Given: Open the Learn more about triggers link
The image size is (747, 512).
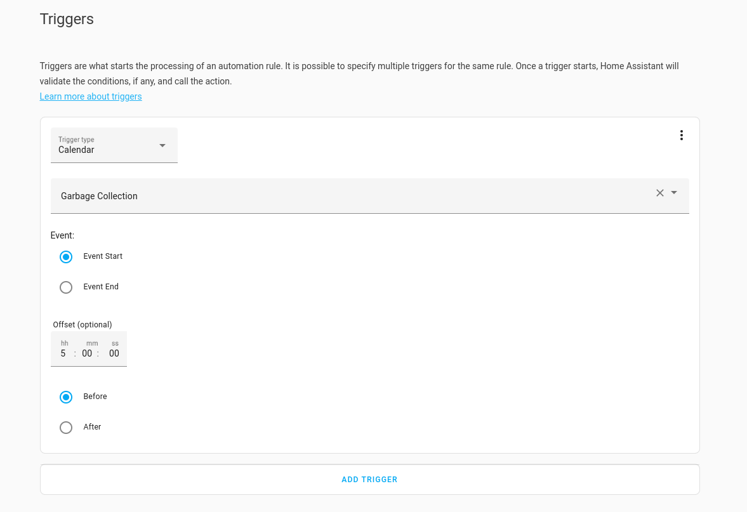Looking at the screenshot, I should click(x=90, y=96).
